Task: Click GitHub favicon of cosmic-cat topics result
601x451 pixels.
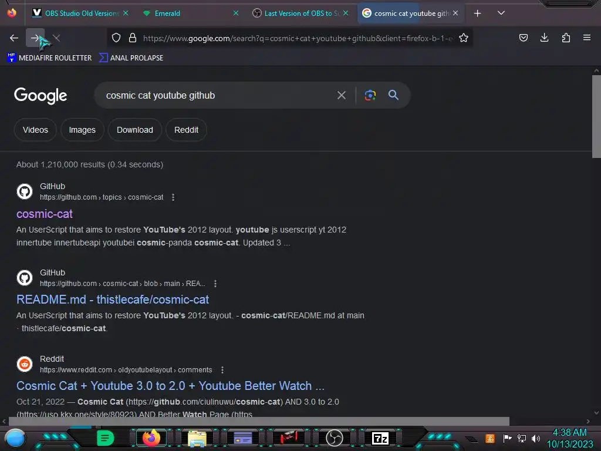Action: pos(25,191)
